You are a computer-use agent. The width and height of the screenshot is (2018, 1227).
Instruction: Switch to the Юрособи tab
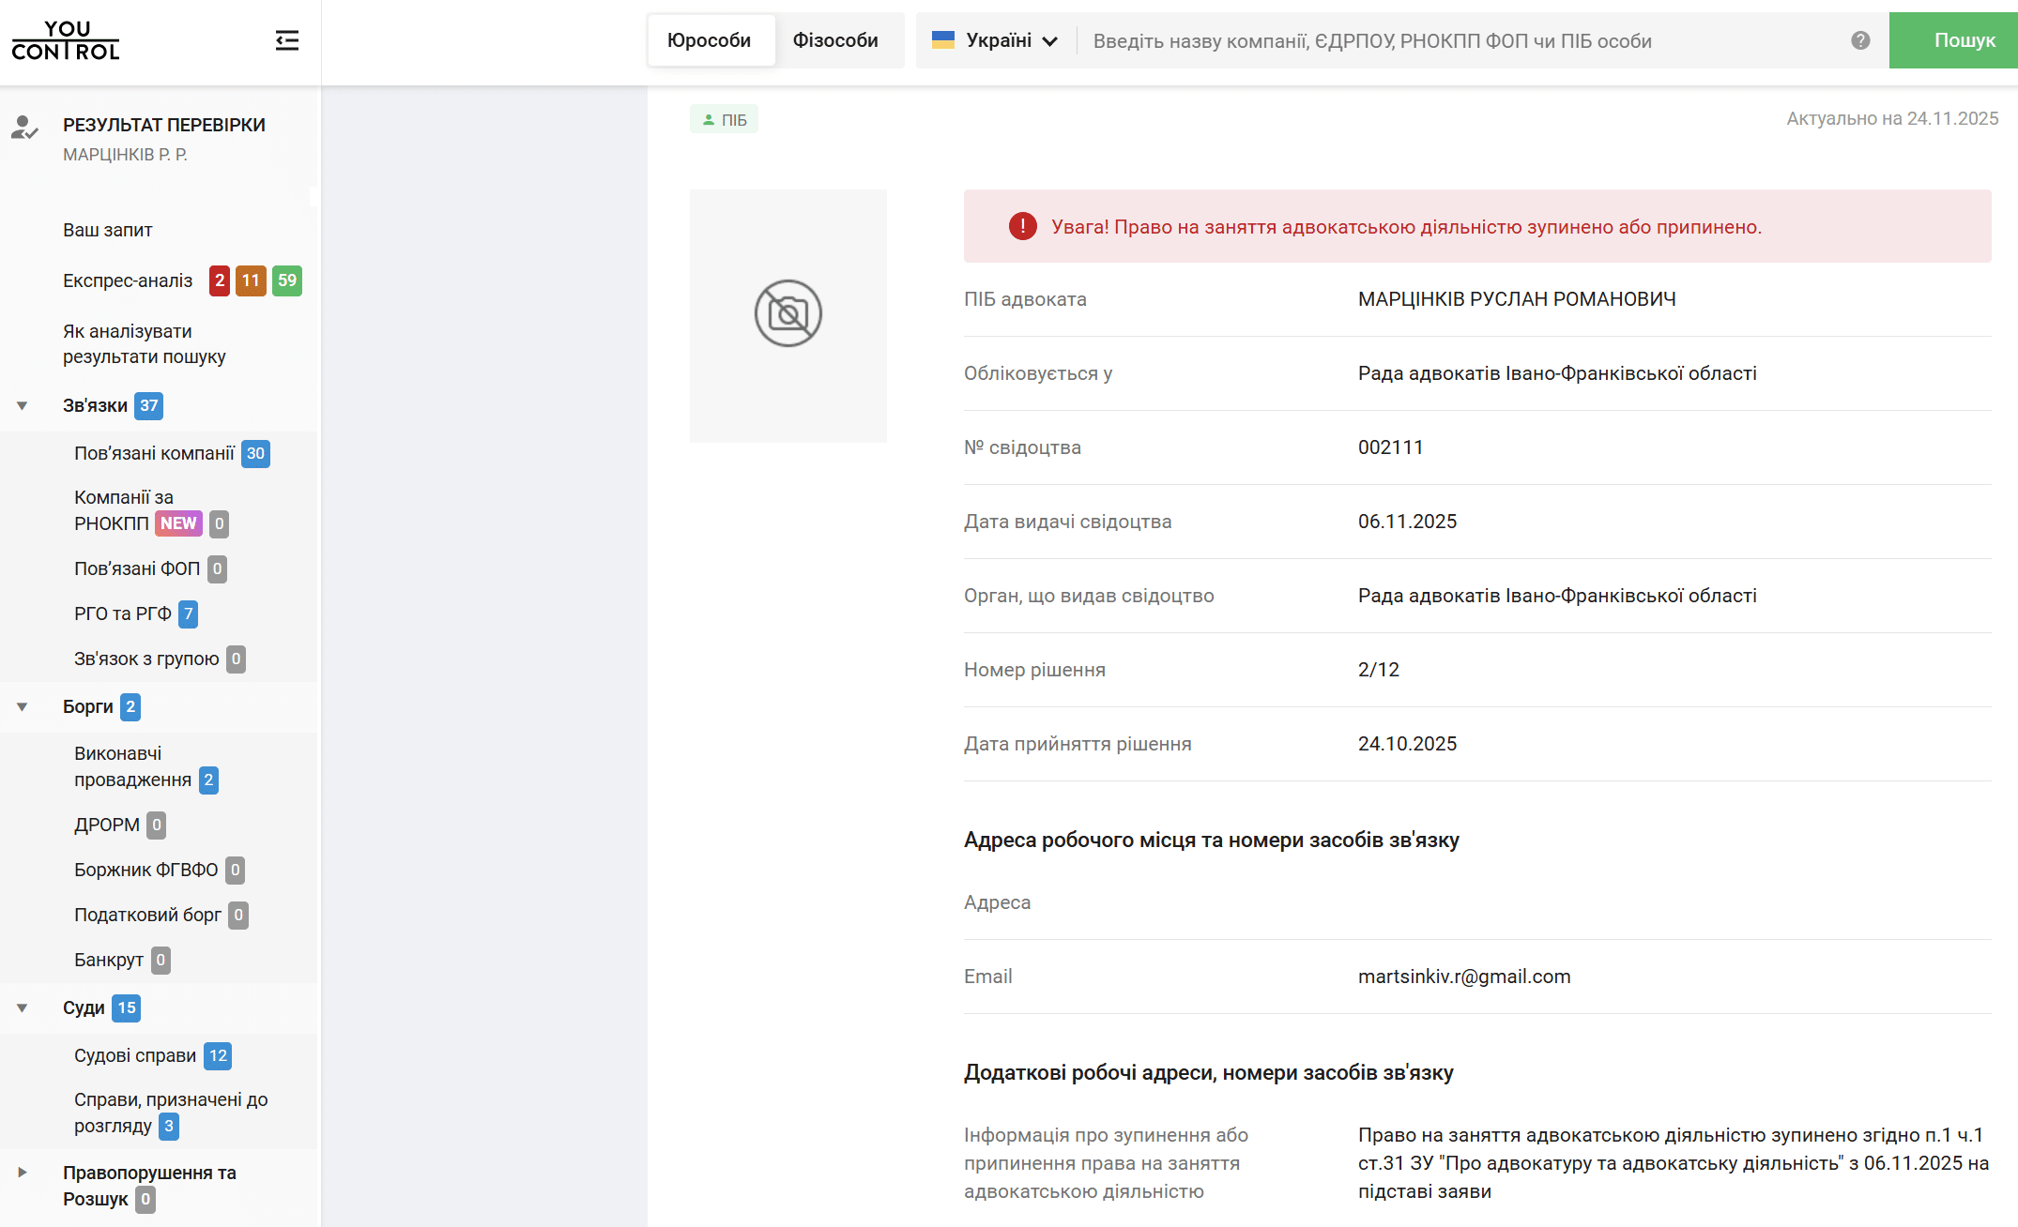tap(710, 40)
